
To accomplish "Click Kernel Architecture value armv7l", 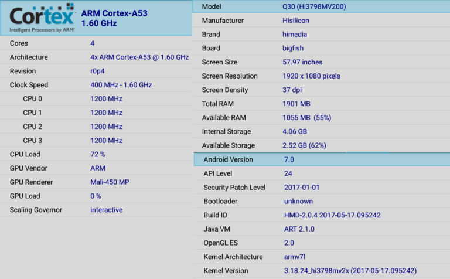I will (295, 257).
